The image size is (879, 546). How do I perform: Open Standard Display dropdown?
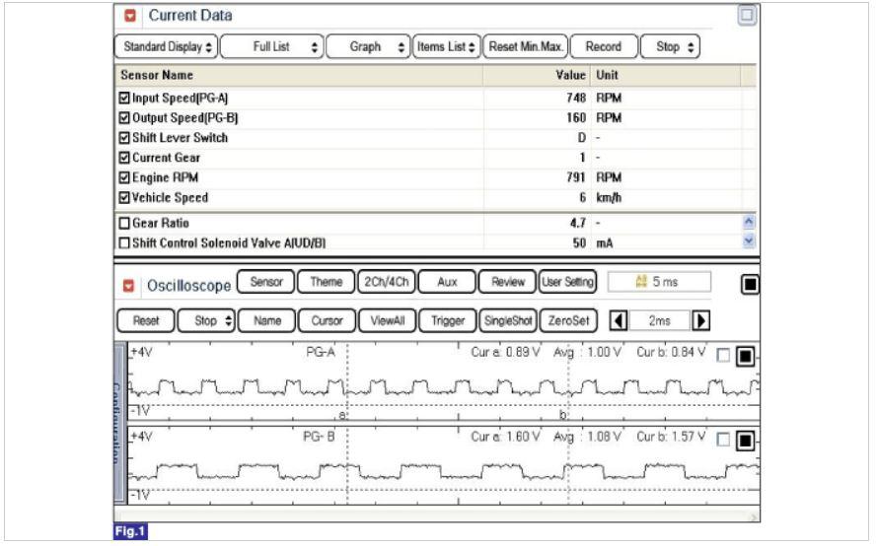click(167, 47)
